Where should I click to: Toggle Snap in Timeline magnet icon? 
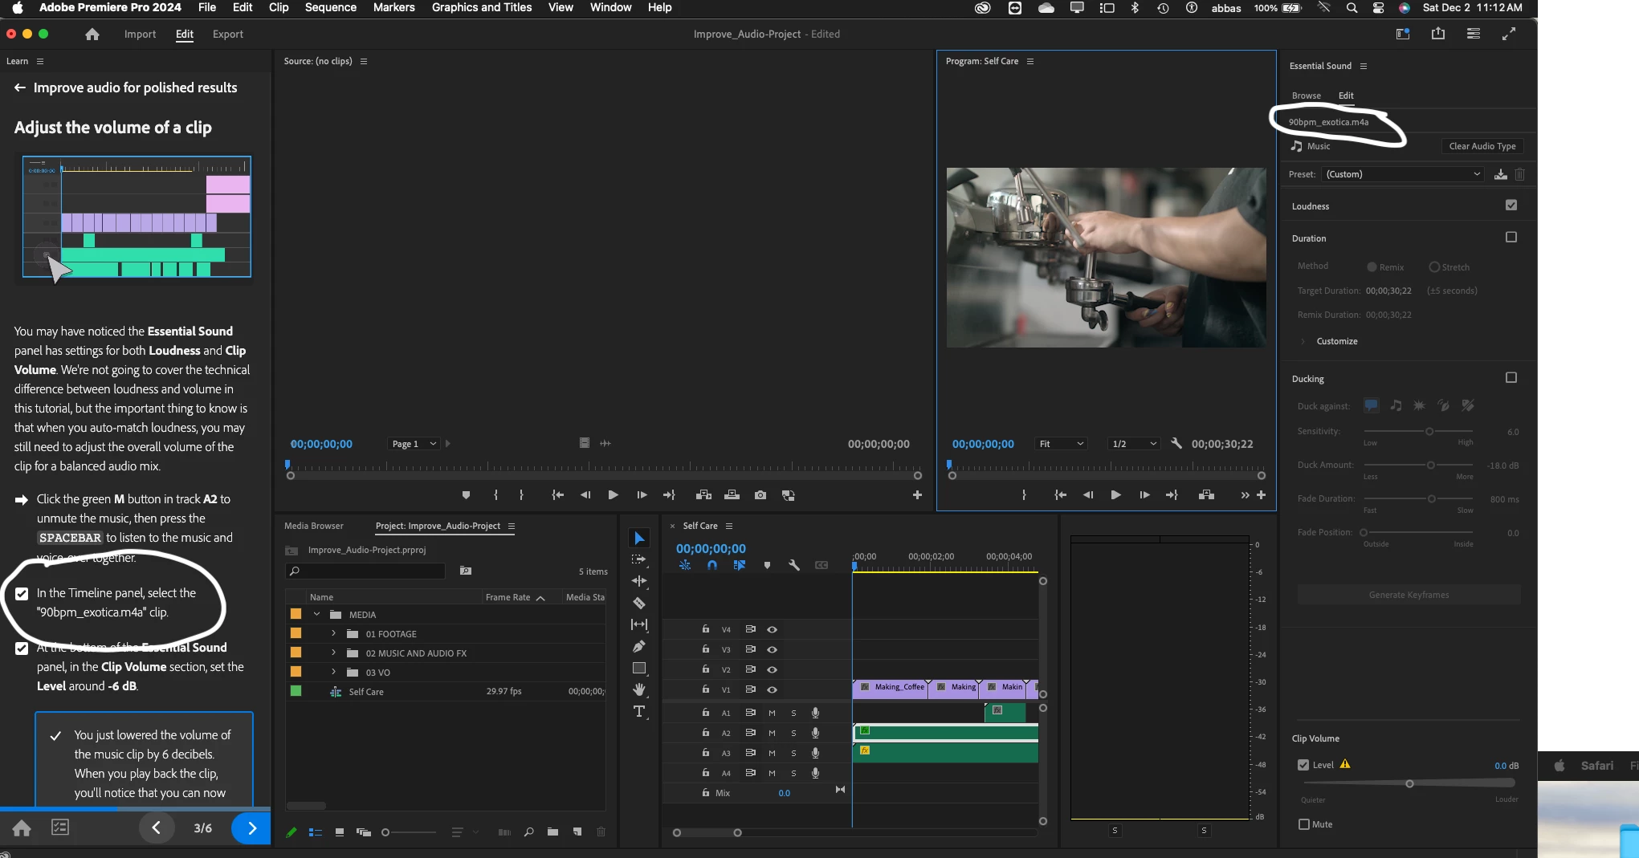point(712,565)
